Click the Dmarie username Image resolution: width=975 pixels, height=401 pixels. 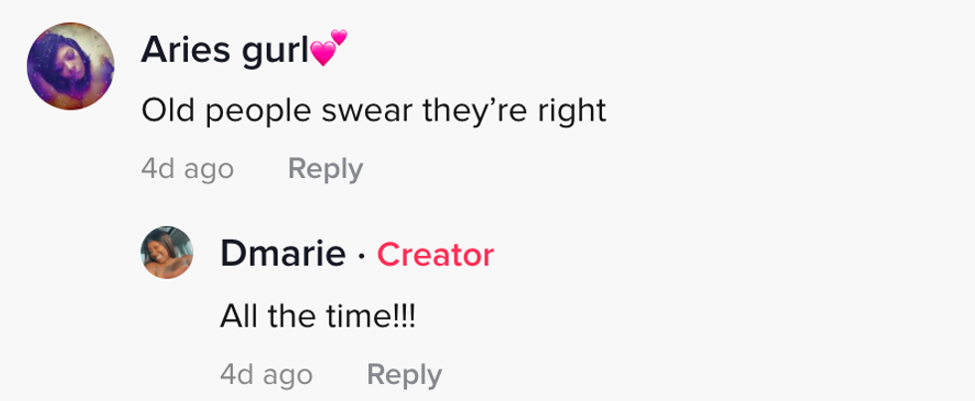[x=283, y=255]
